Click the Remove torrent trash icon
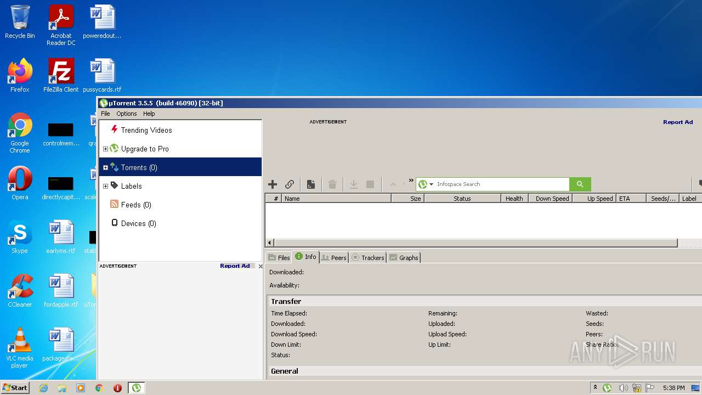Viewport: 702px width, 395px height. click(x=332, y=184)
